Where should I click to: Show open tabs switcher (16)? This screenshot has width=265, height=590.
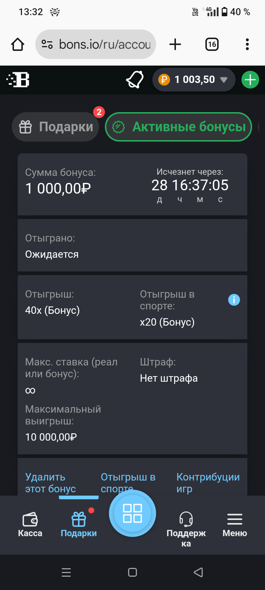click(x=212, y=45)
